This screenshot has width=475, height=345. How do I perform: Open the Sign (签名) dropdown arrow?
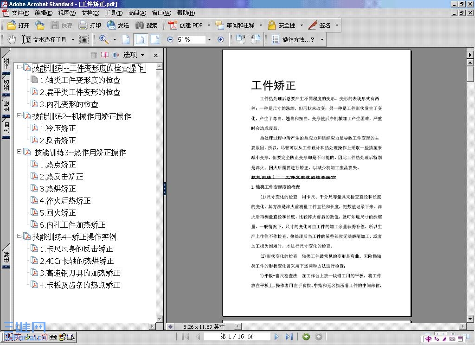[337, 26]
